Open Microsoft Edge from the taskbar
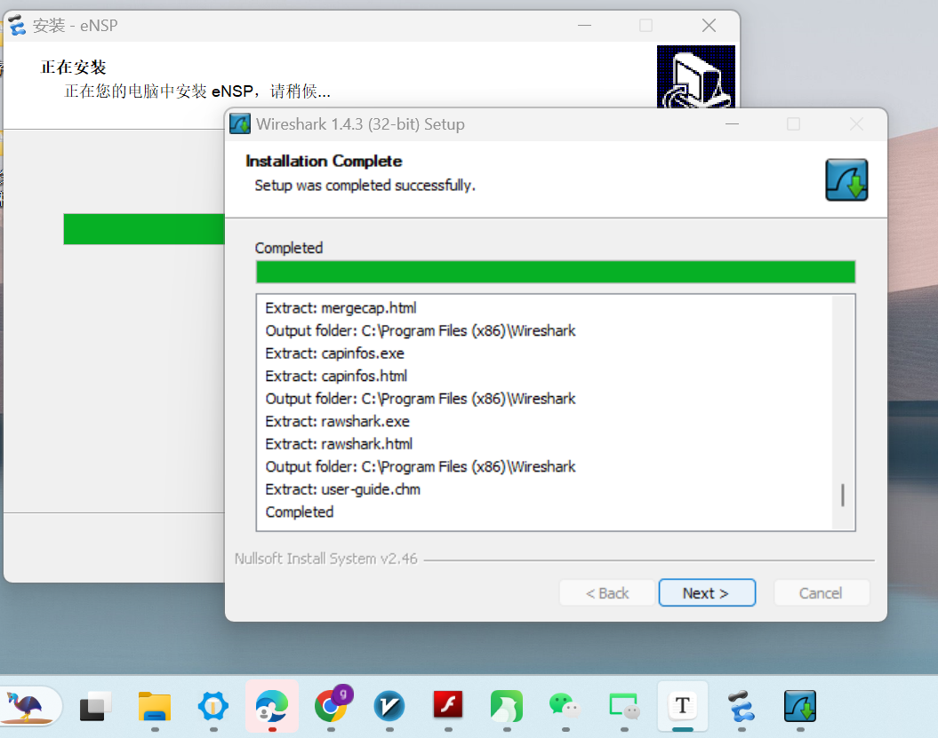Screen dimensions: 938x738 pyautogui.click(x=271, y=707)
